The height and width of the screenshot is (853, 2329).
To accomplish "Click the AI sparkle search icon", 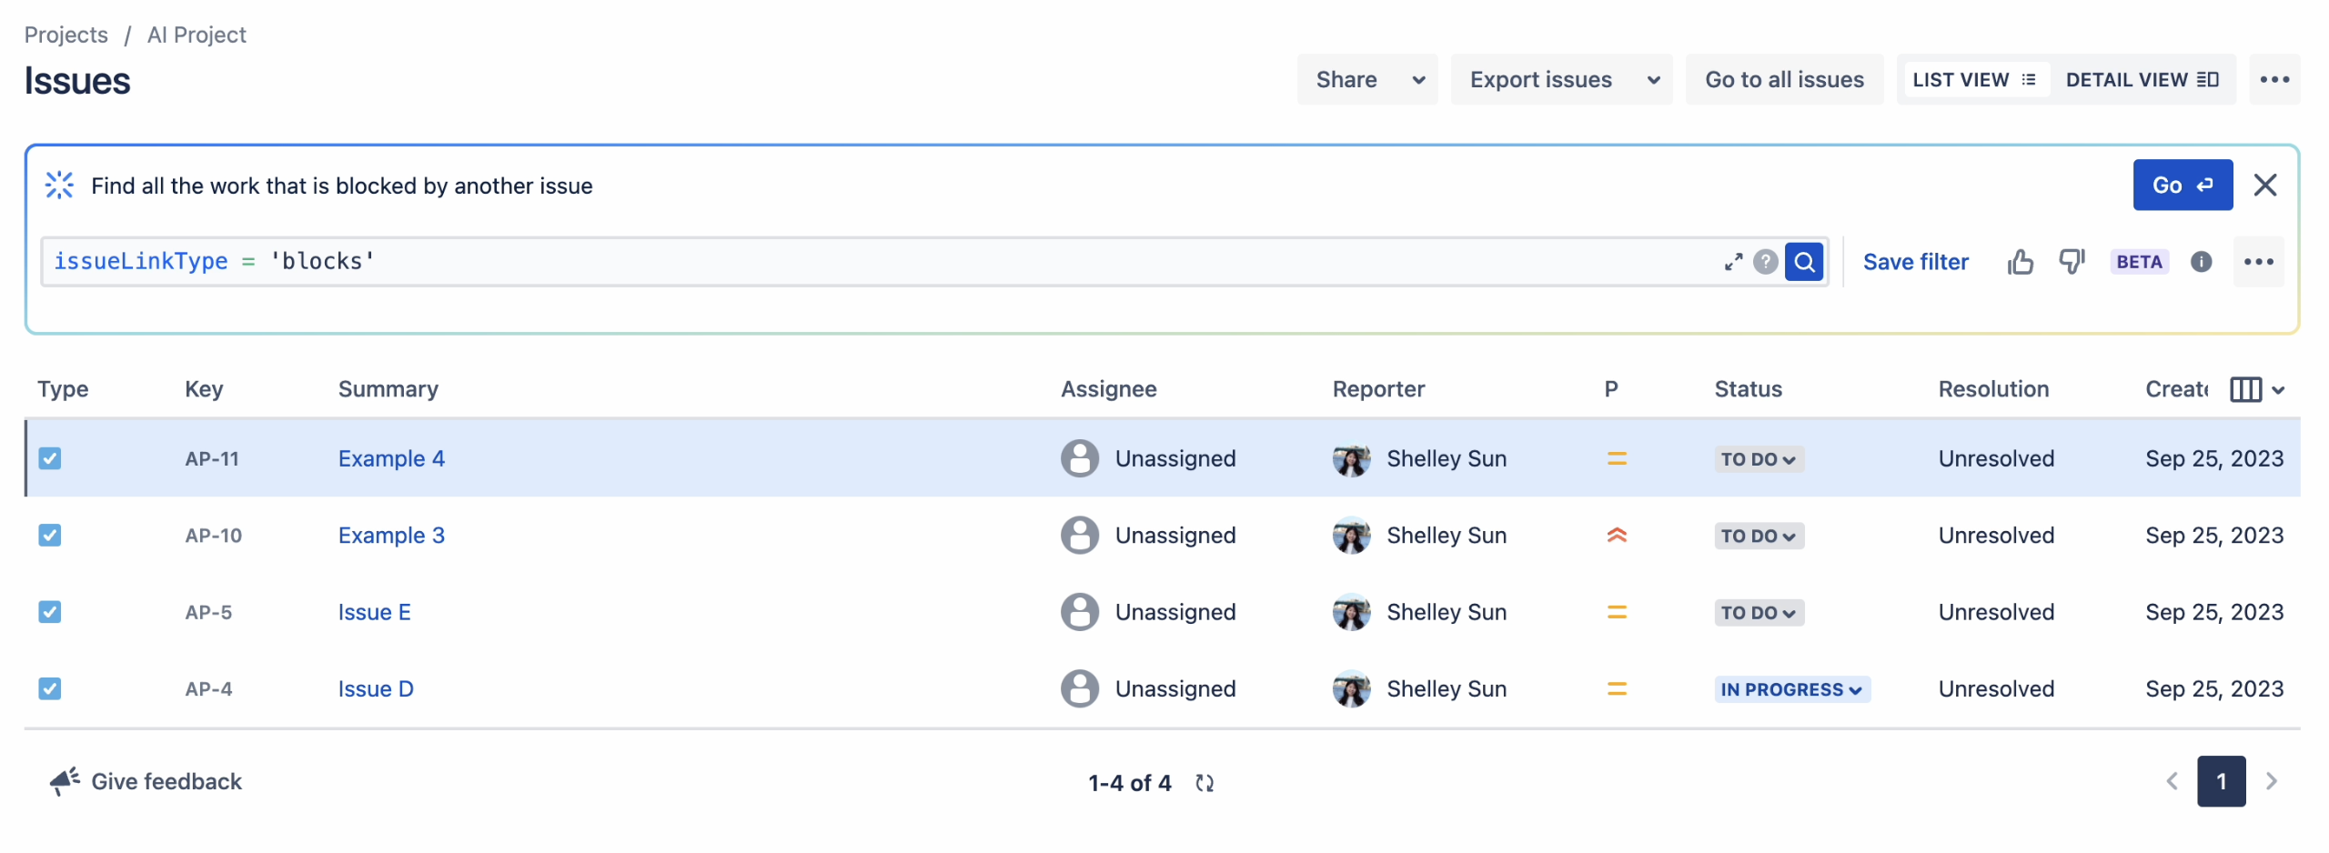I will [x=58, y=185].
